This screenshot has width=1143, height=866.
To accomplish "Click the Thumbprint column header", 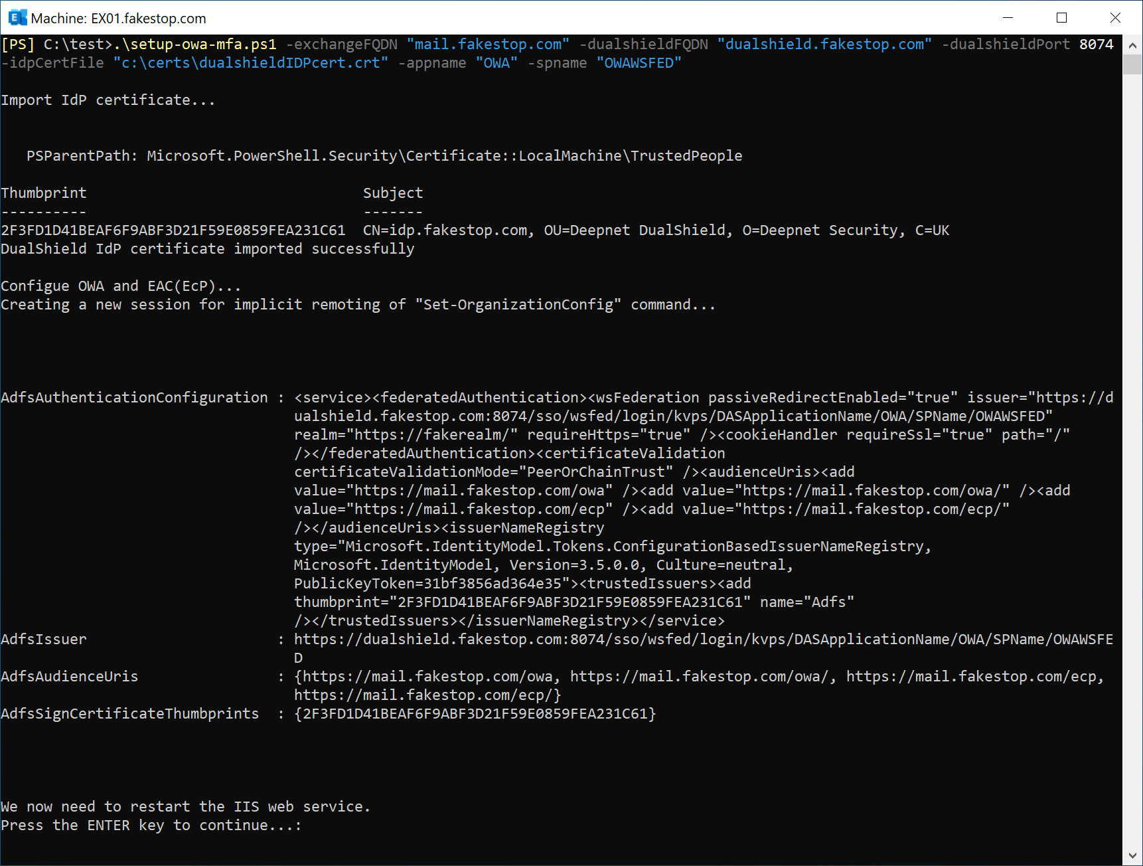I will click(x=44, y=193).
